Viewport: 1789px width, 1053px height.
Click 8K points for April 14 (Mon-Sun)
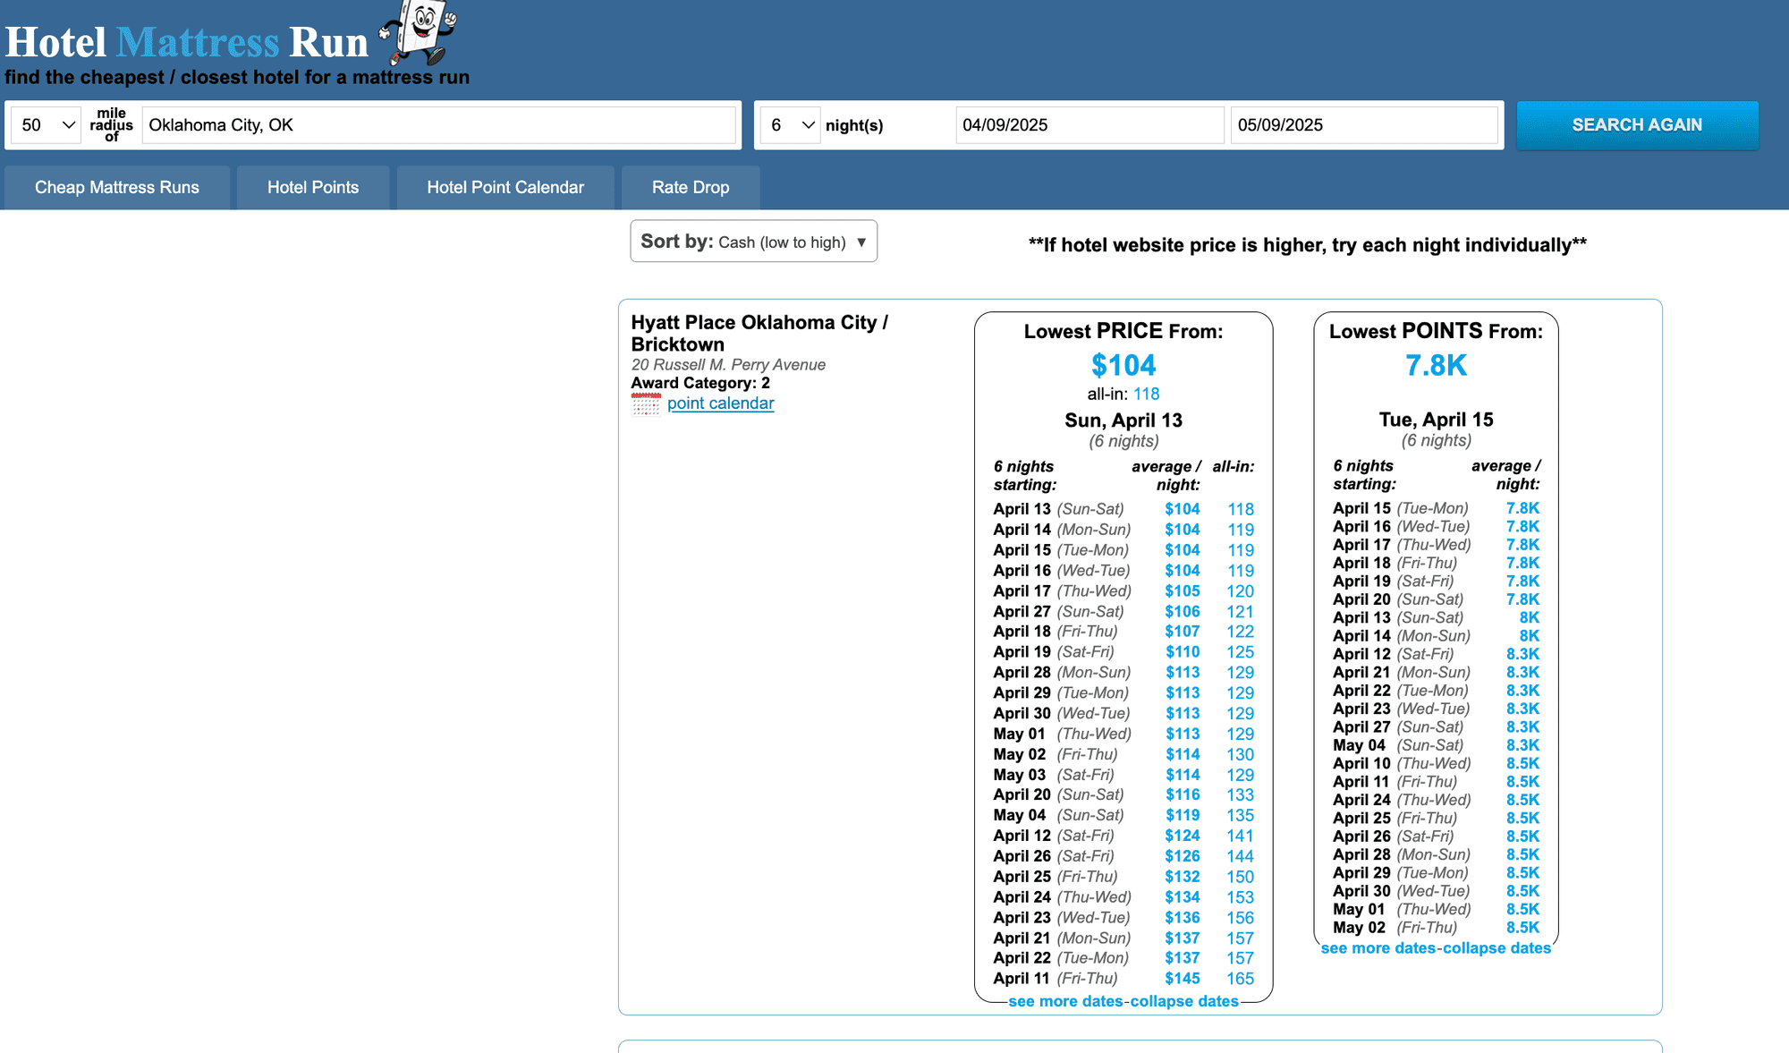(1529, 636)
